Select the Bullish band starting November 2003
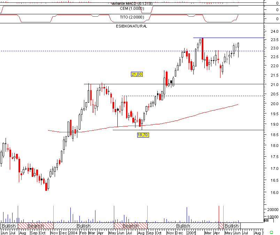Viewport: 280px width, 235px height. (84, 226)
